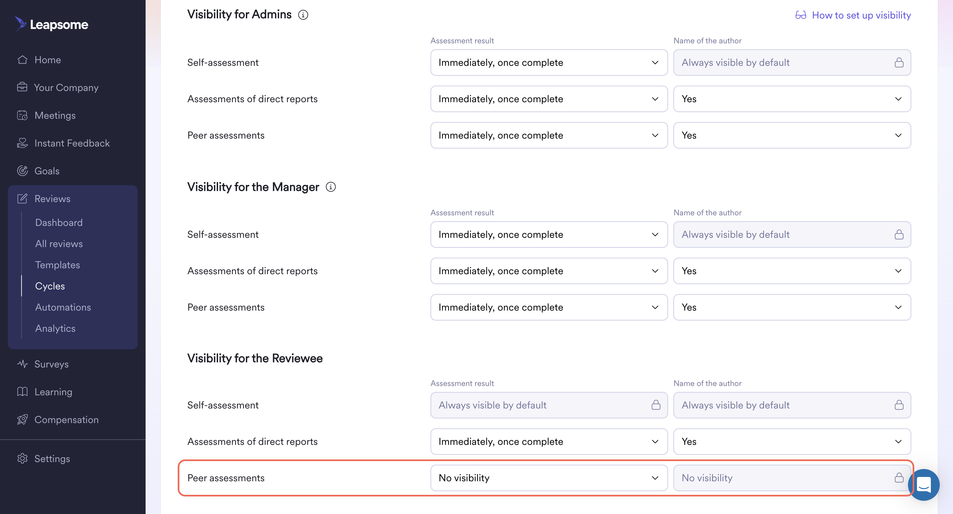Click the Home house icon
This screenshot has height=514, width=953.
coord(22,60)
